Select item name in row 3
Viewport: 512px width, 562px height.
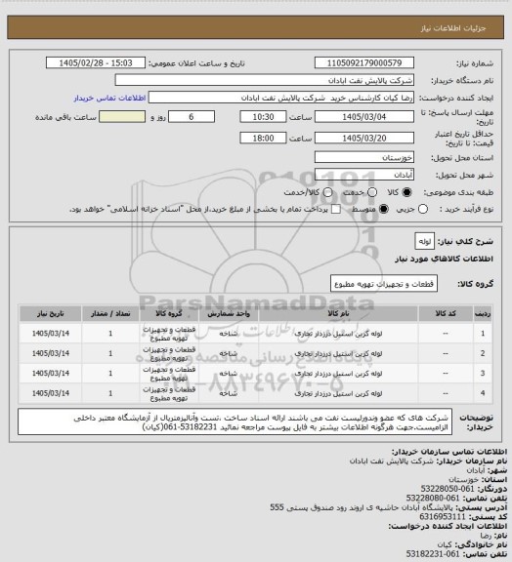[x=338, y=374]
